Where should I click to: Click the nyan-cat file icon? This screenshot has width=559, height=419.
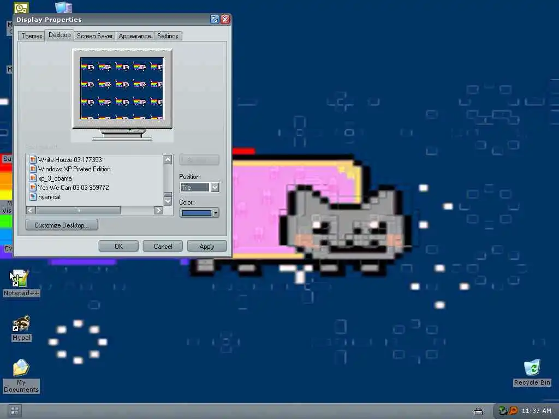pos(33,196)
